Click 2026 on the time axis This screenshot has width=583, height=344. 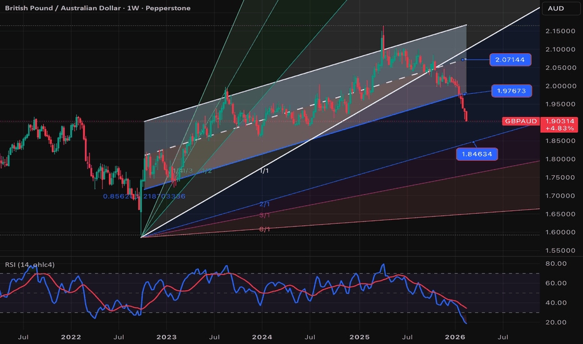[x=454, y=337]
